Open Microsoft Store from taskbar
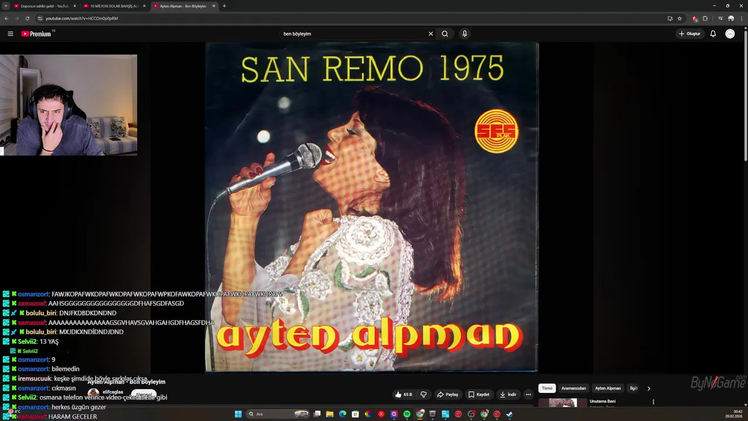 click(355, 414)
